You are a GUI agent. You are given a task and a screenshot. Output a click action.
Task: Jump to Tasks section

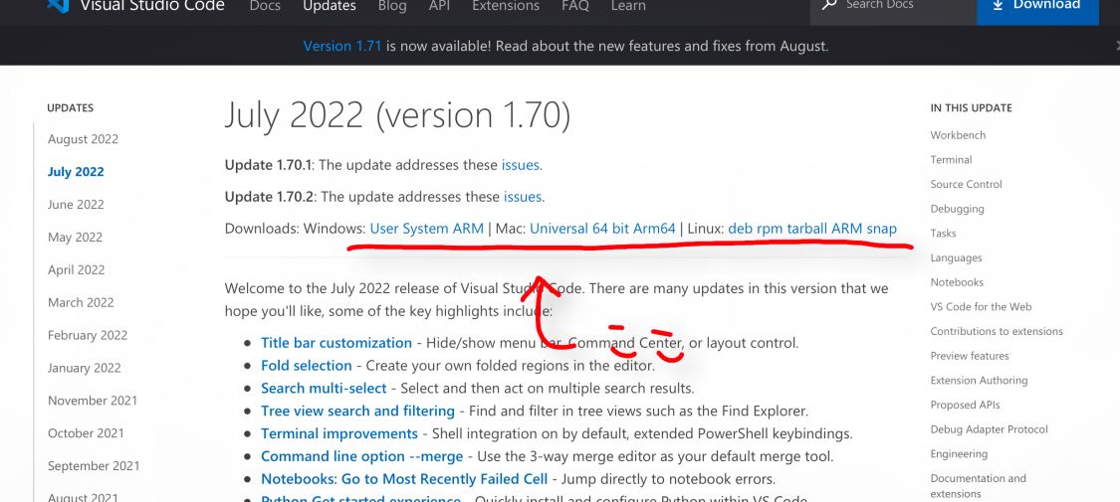(943, 234)
